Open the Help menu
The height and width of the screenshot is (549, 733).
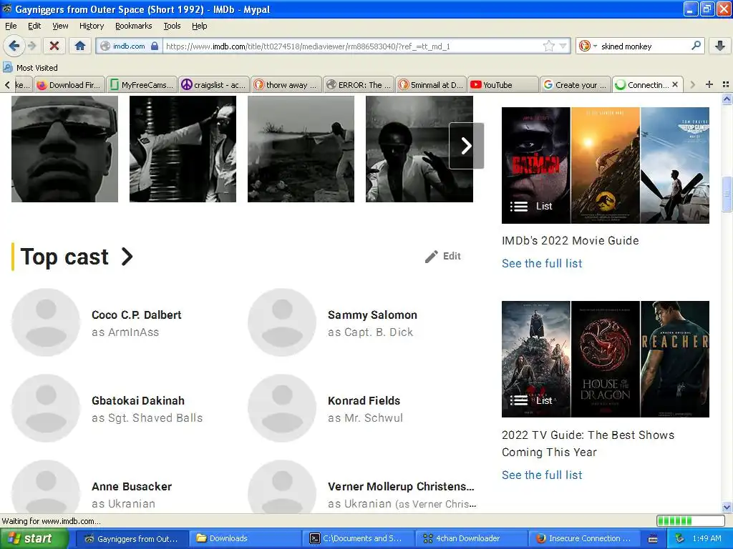click(199, 26)
